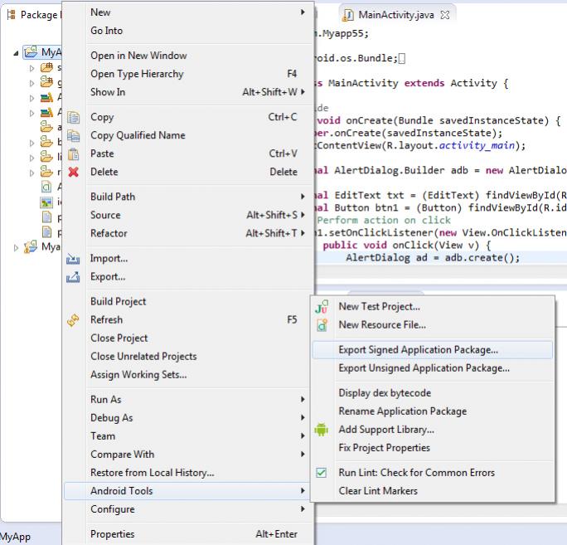Click the adb.create() code line
The width and height of the screenshot is (567, 545).
[x=433, y=258]
